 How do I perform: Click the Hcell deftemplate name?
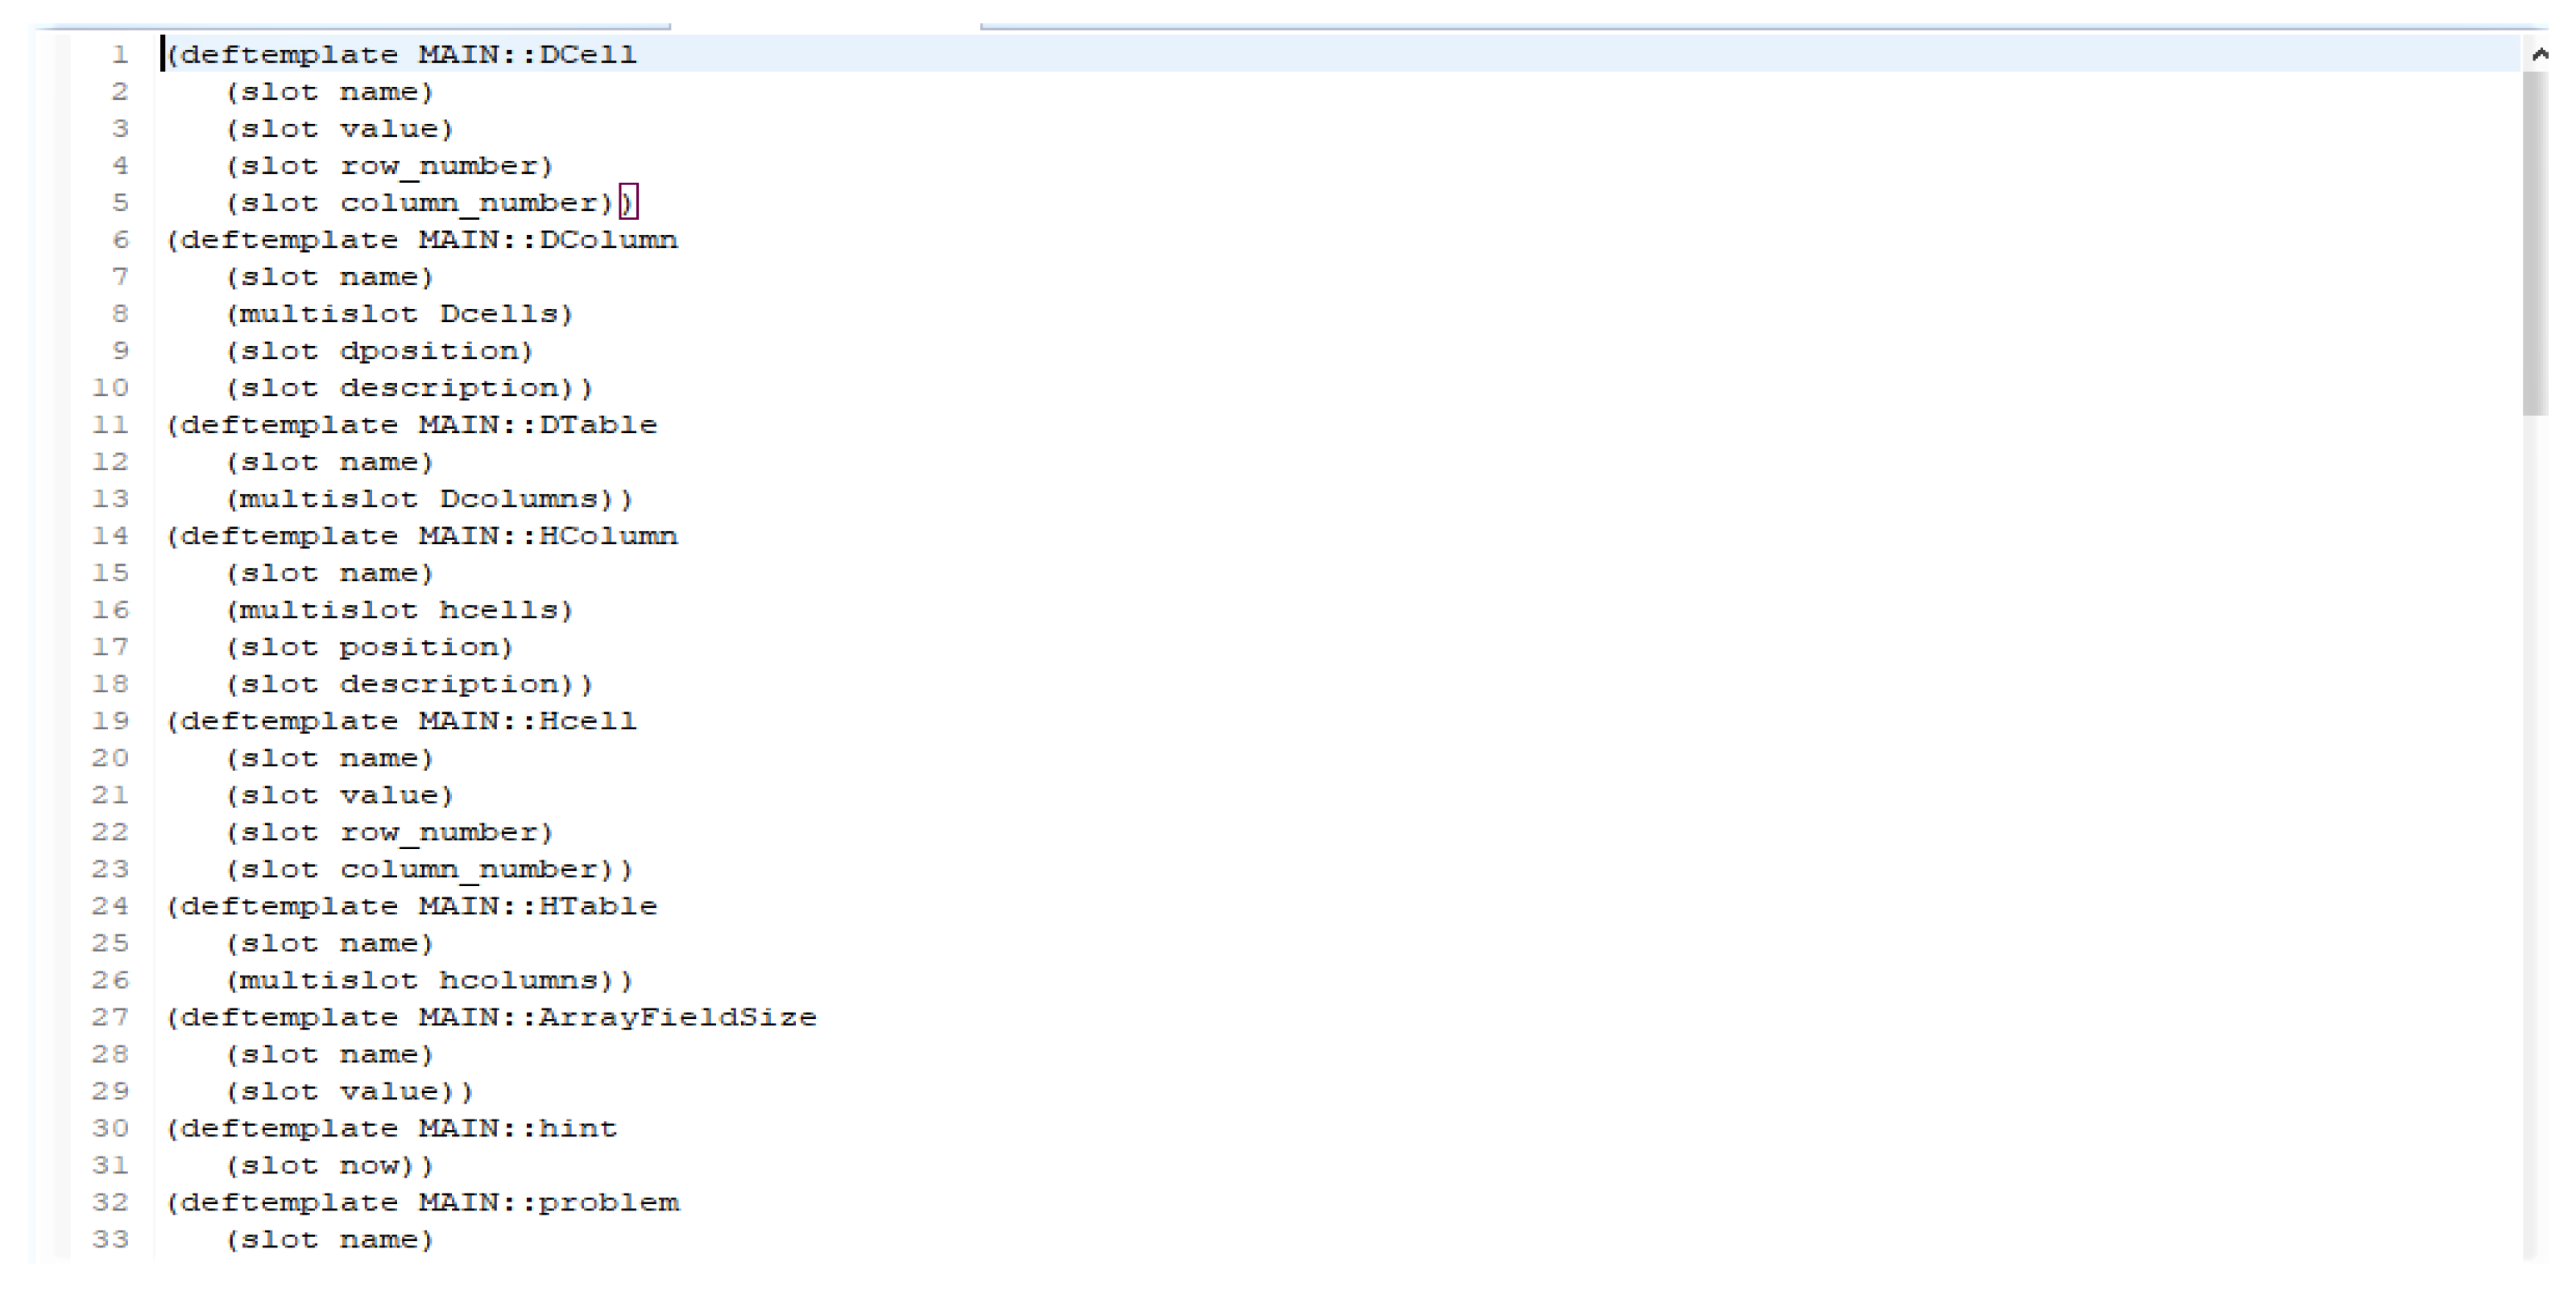pos(587,721)
